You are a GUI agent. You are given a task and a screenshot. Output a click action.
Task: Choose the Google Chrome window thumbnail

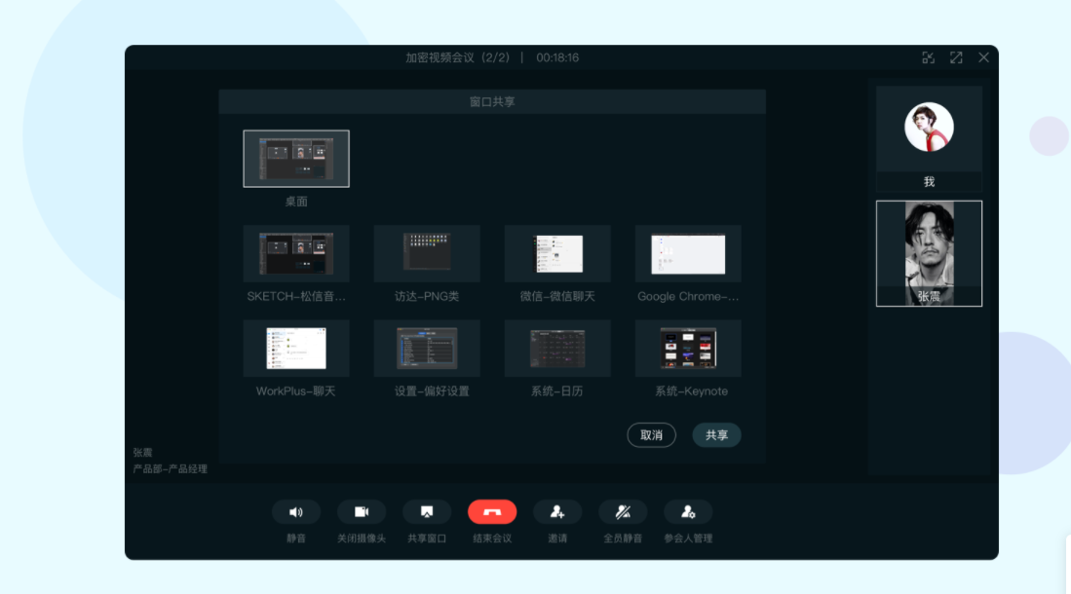pyautogui.click(x=688, y=253)
